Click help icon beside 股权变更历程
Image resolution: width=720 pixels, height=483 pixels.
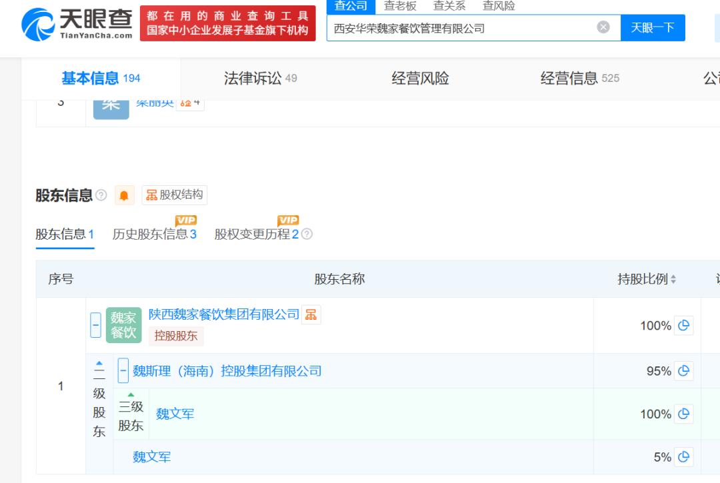(x=307, y=235)
